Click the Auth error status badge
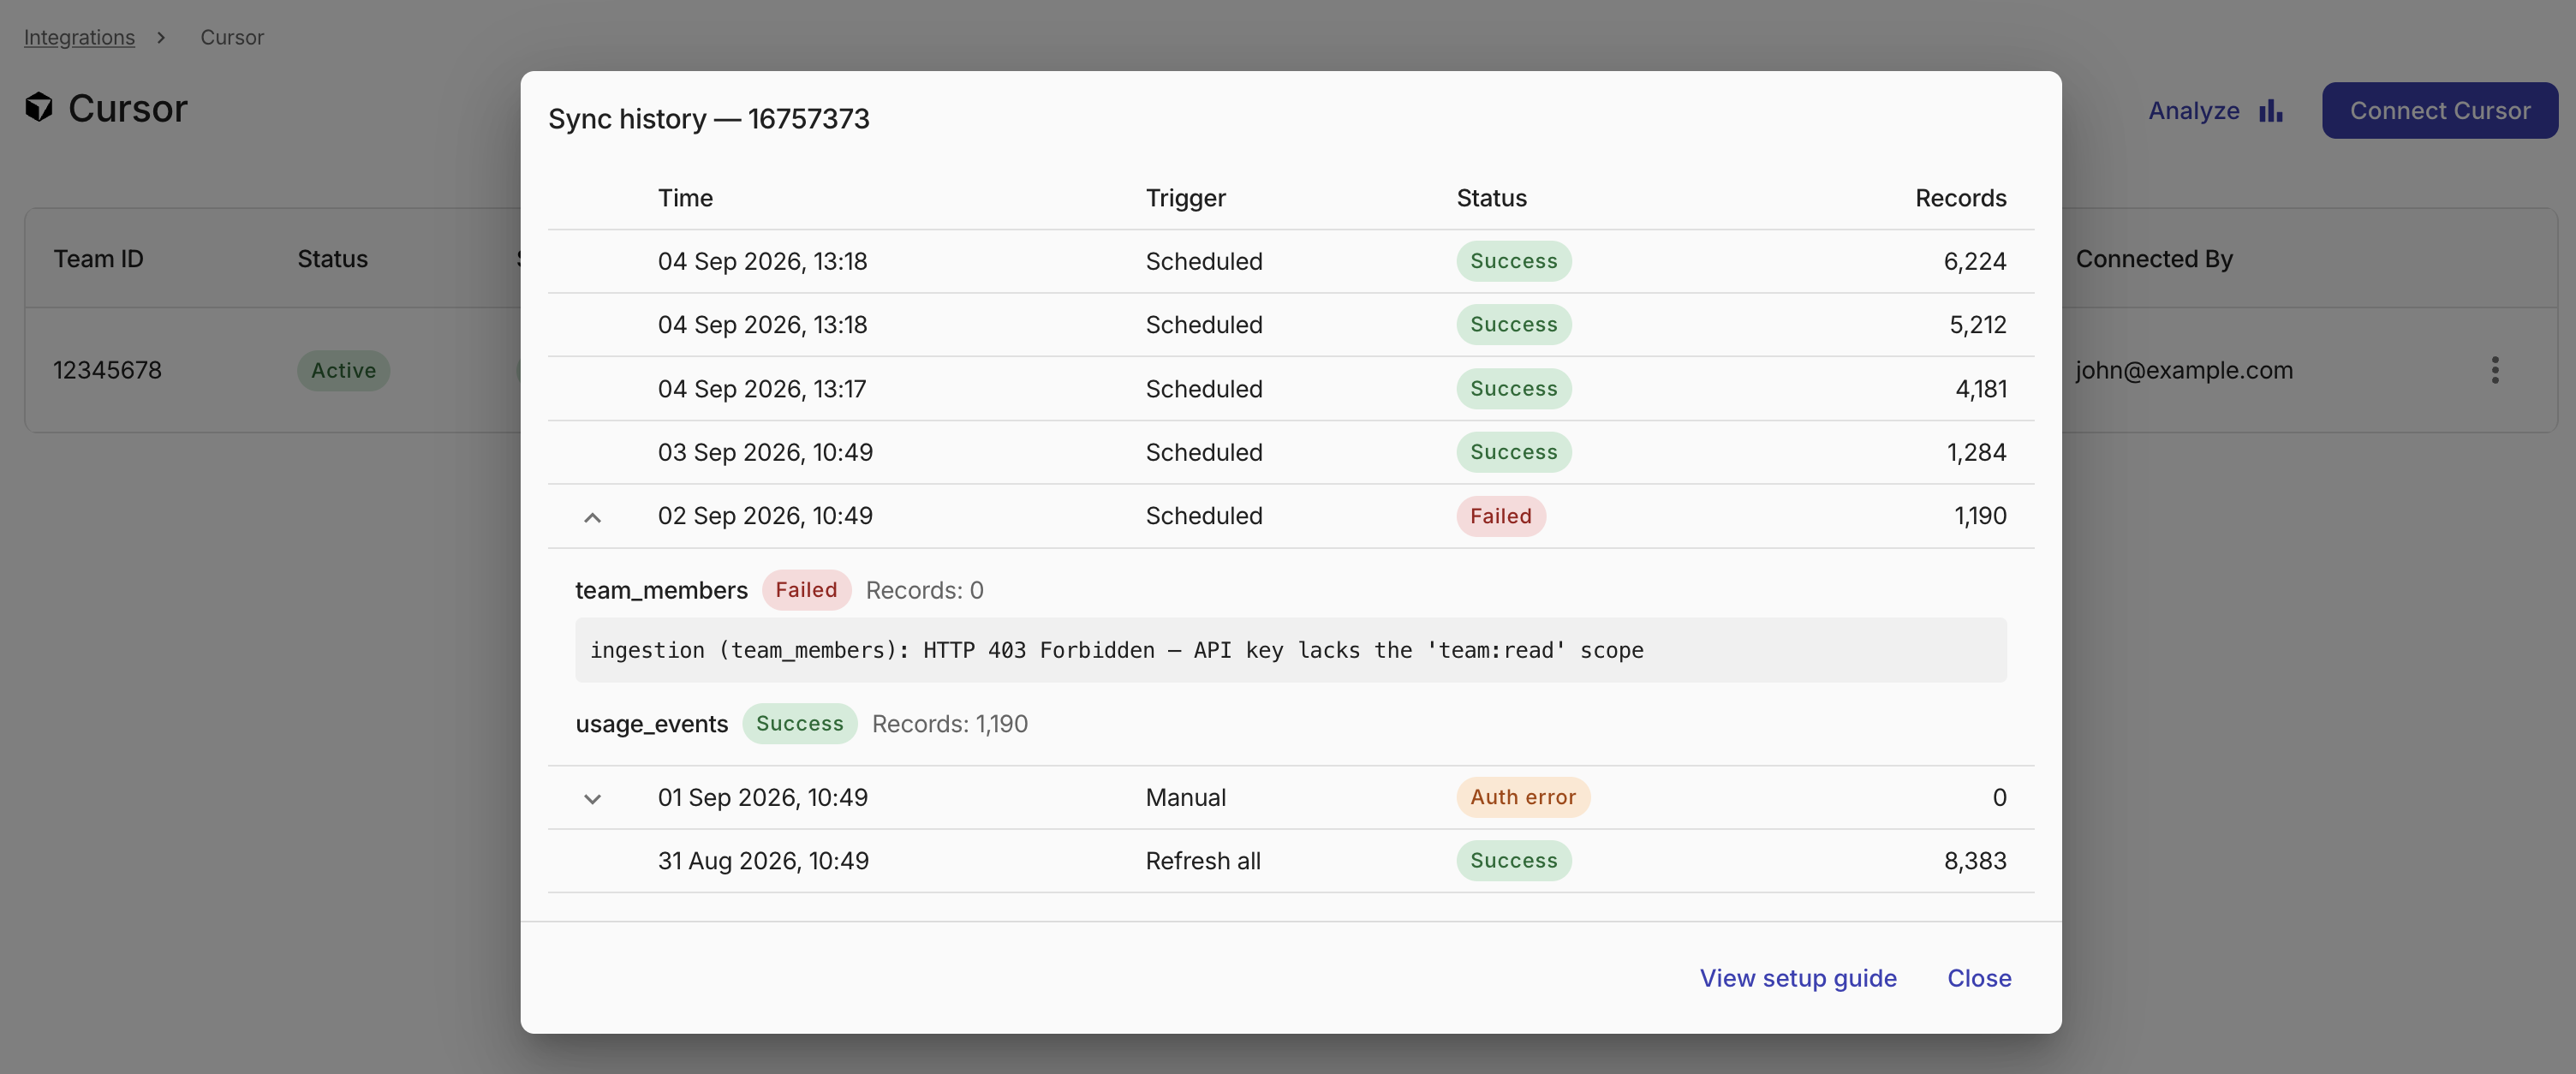 click(x=1522, y=797)
